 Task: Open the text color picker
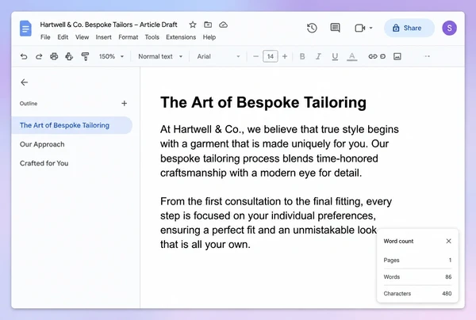[351, 56]
